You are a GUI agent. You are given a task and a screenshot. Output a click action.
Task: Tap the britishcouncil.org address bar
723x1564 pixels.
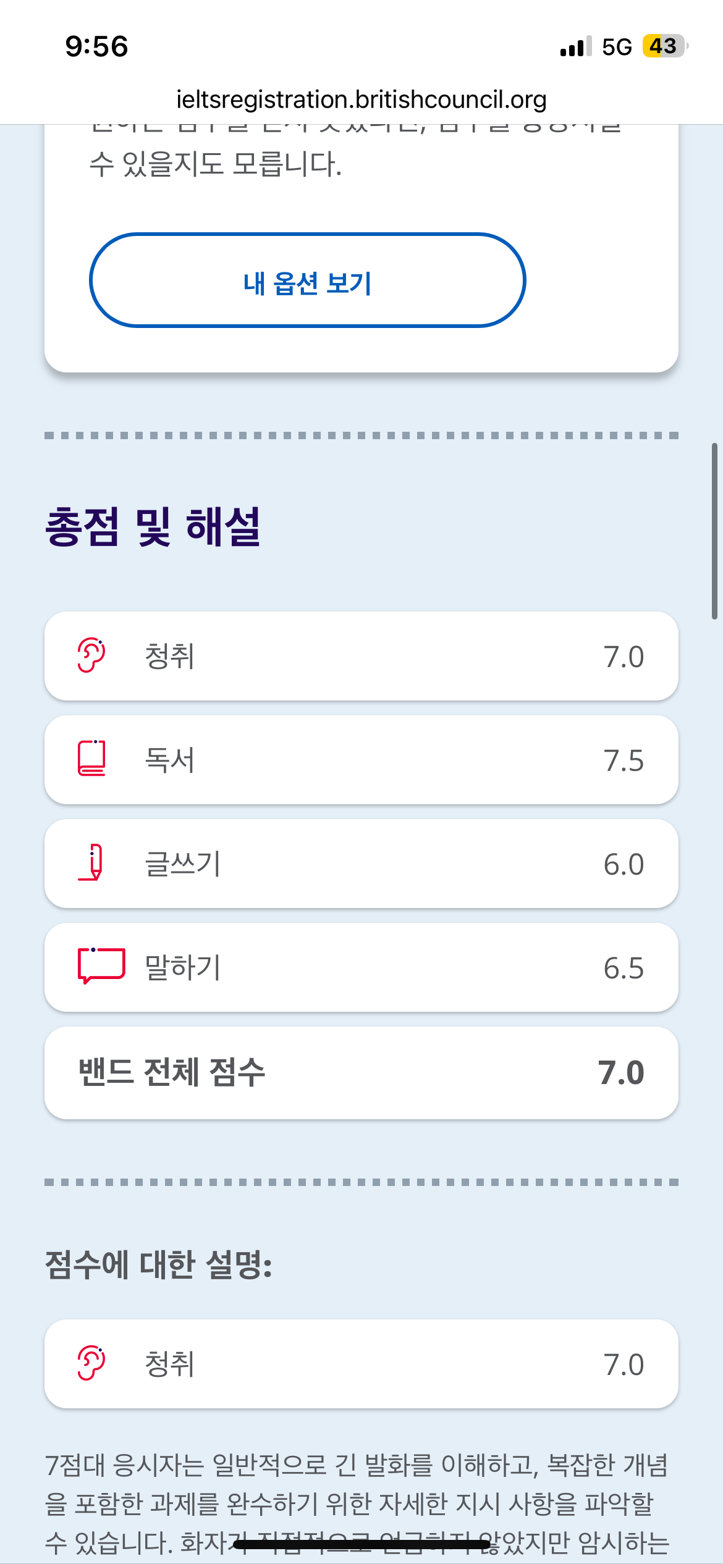click(361, 99)
